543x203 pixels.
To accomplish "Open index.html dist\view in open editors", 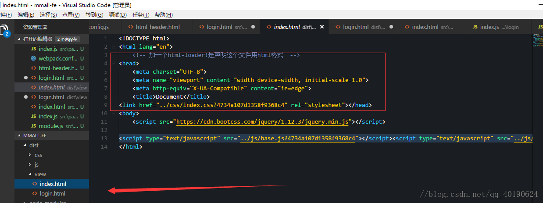I will coord(52,87).
